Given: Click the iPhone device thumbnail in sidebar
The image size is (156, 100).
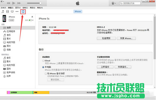Looking at the screenshot, I should [4, 19].
